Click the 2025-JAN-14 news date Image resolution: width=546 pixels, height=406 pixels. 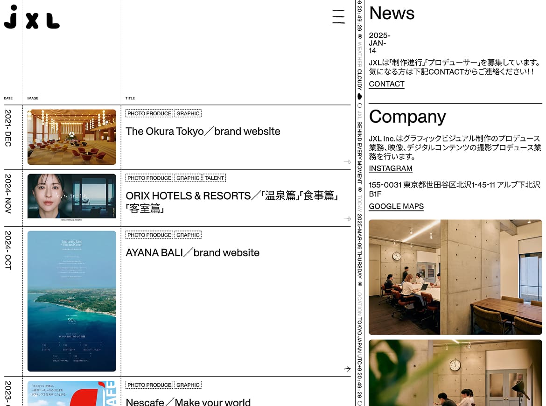pos(379,43)
